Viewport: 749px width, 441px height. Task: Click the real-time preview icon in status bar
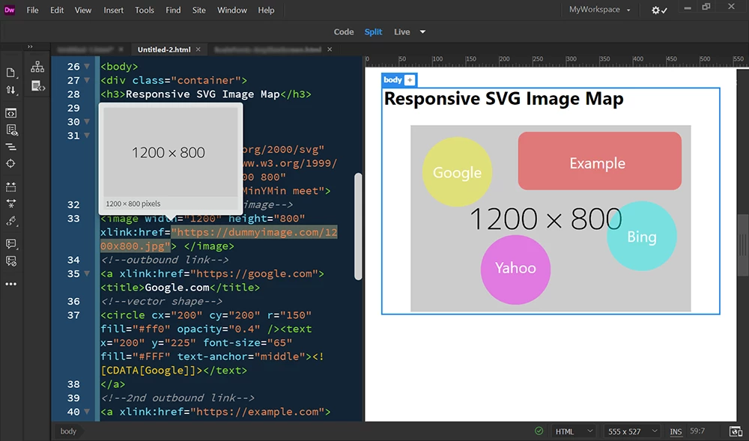(736, 431)
